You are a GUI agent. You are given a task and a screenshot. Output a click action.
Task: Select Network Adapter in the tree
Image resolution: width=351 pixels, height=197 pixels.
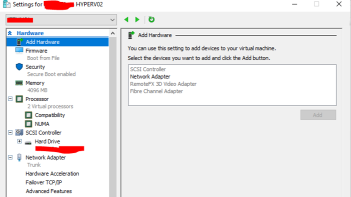(46, 157)
